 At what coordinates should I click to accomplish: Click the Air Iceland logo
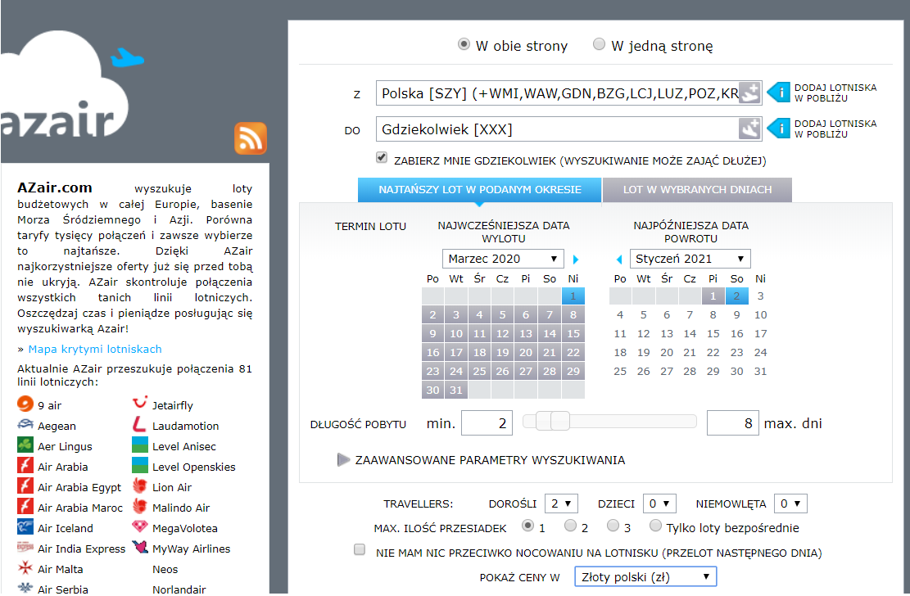25,526
